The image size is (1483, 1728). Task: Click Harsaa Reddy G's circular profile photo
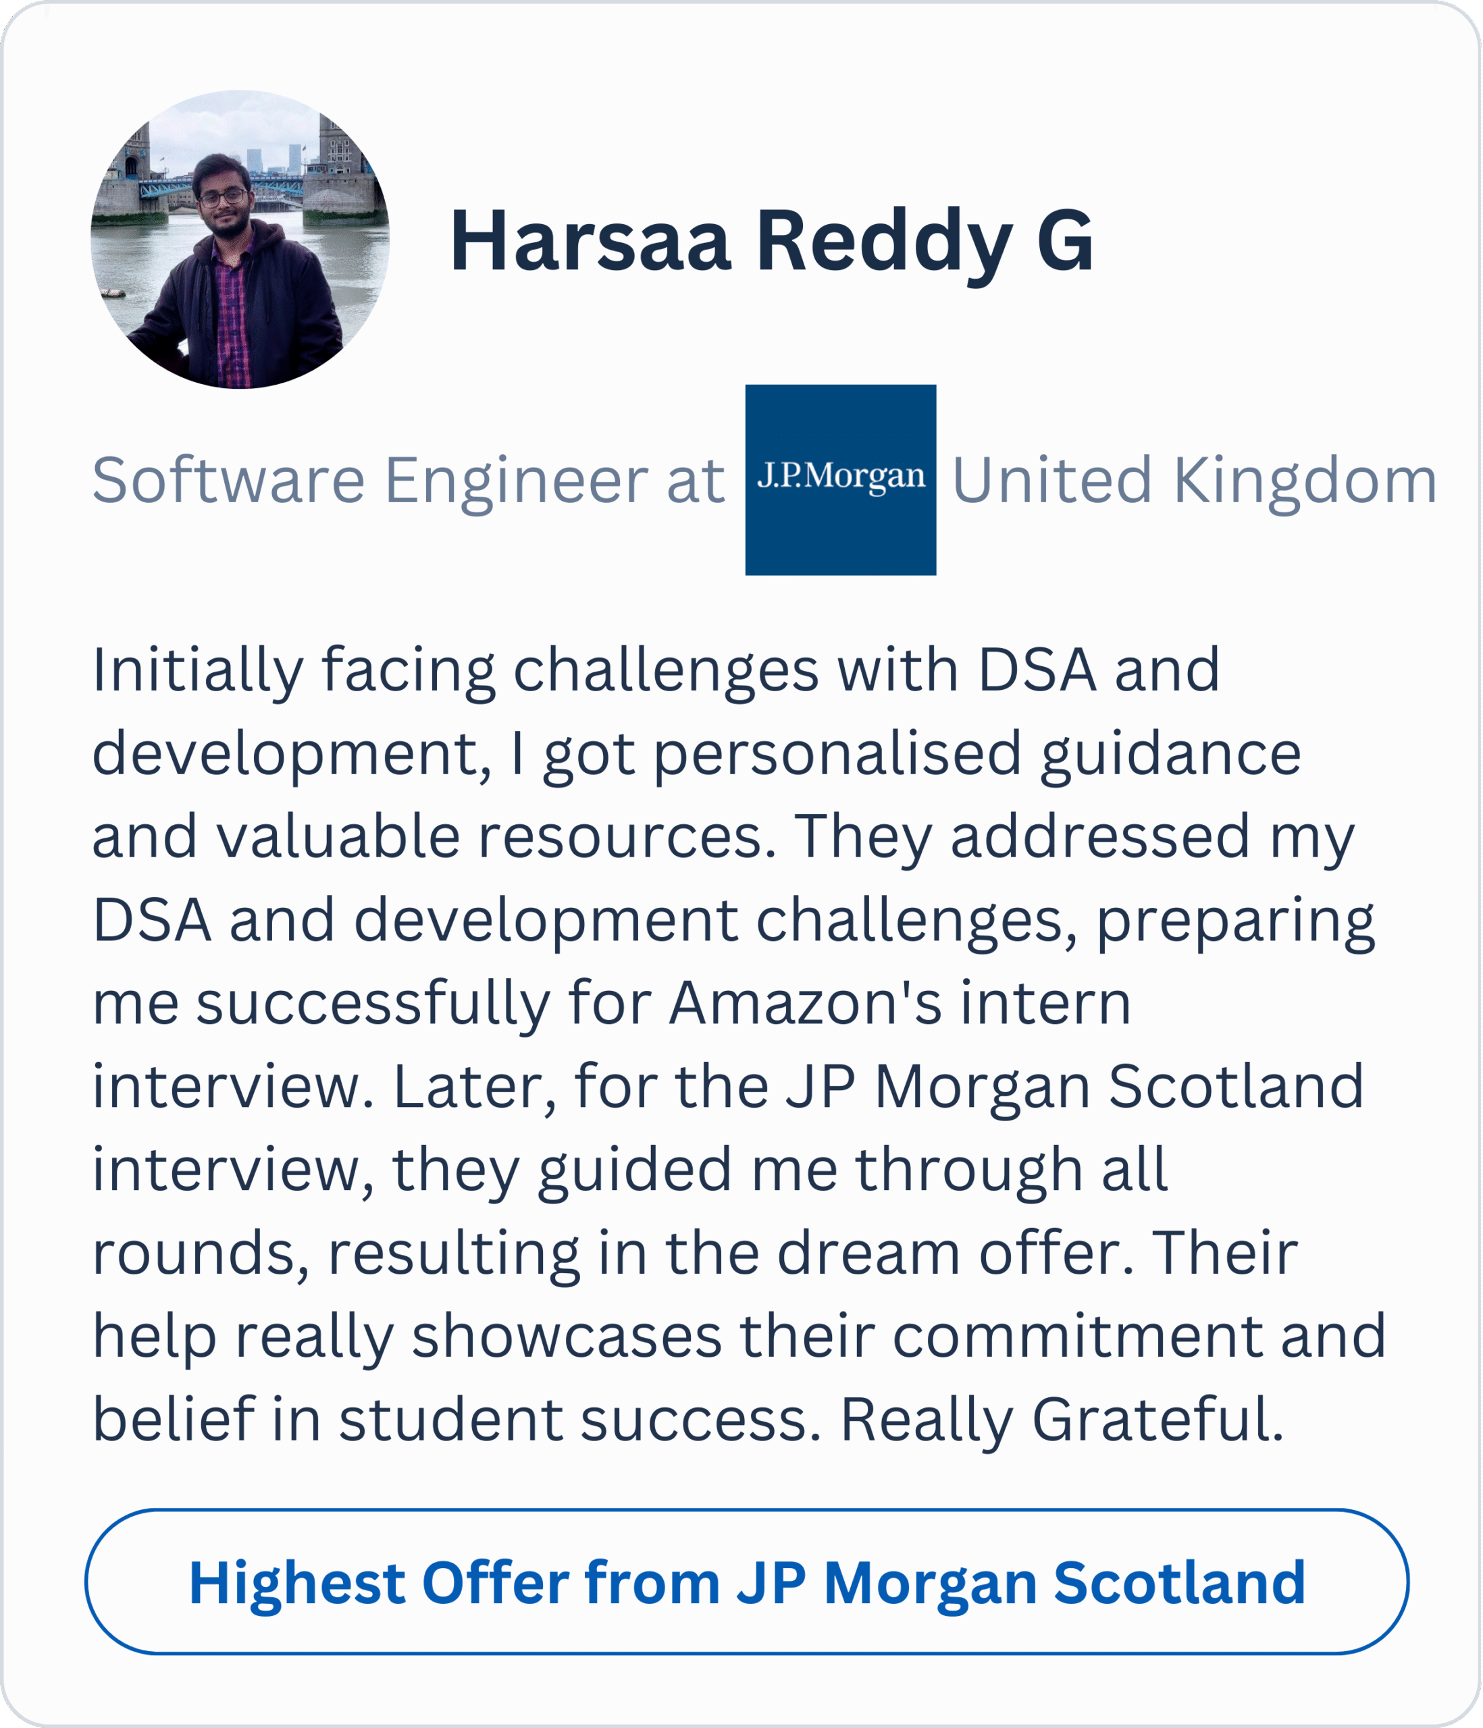click(x=240, y=240)
